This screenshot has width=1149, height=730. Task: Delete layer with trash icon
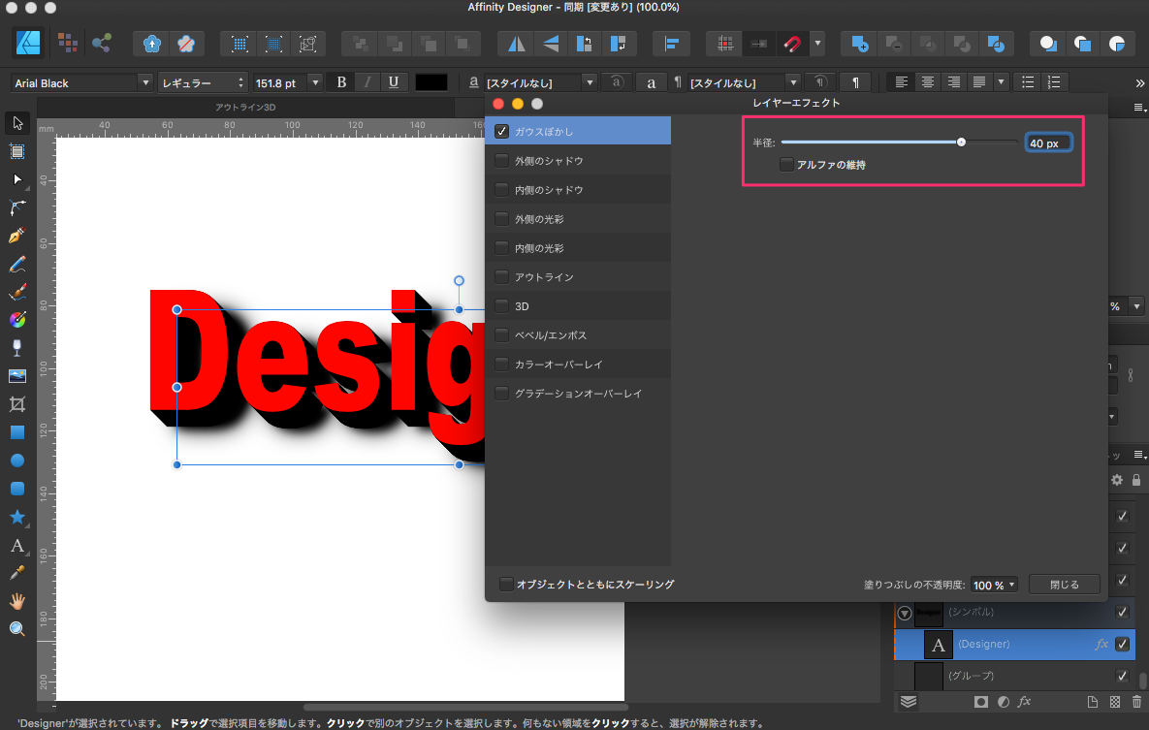[1136, 702]
